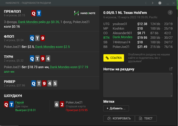This screenshot has height=126, width=178.
Task: Click PokerJoe21 in BB row
Action: pos(121,47)
